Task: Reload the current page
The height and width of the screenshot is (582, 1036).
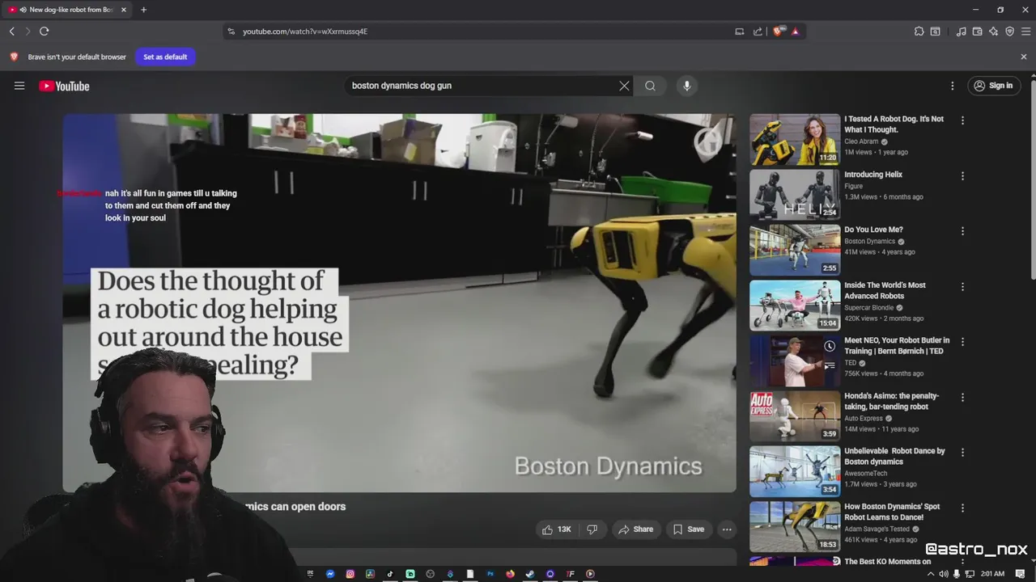Action: coord(44,32)
